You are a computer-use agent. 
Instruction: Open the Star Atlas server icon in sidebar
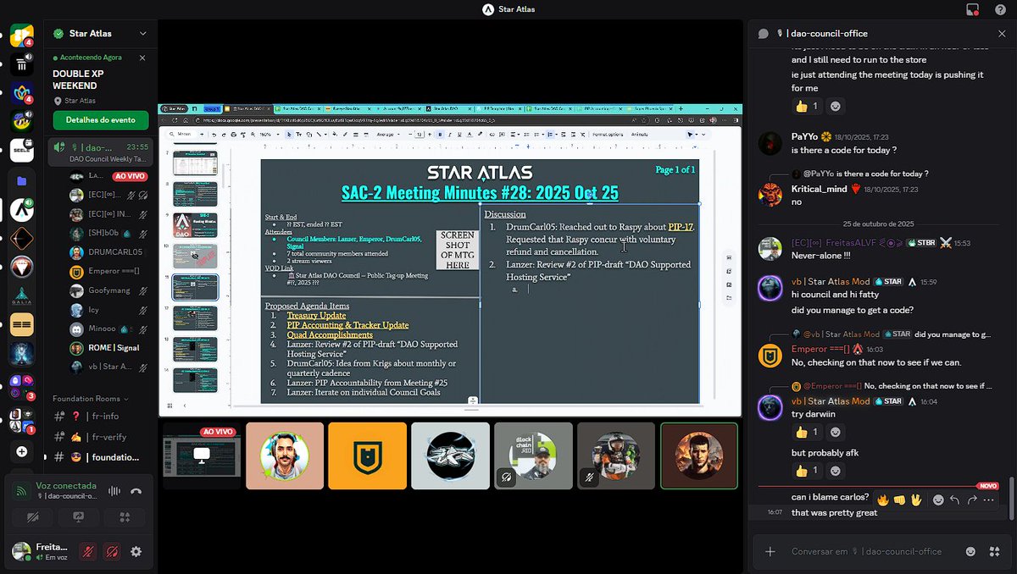(x=22, y=209)
